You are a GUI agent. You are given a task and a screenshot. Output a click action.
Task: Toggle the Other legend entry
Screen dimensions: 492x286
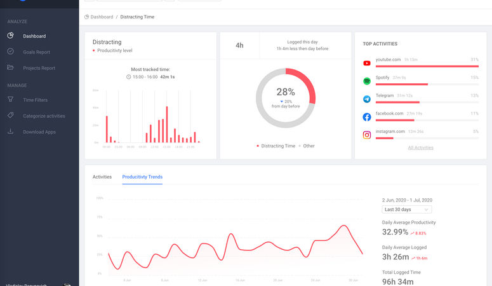(x=307, y=146)
